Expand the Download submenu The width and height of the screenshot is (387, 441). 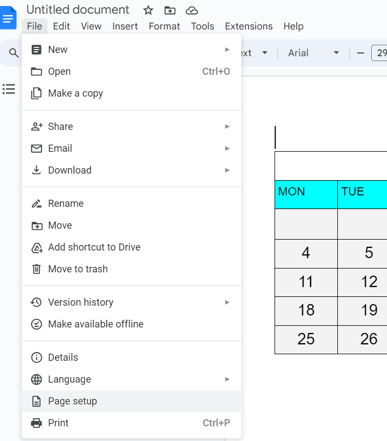pos(227,170)
